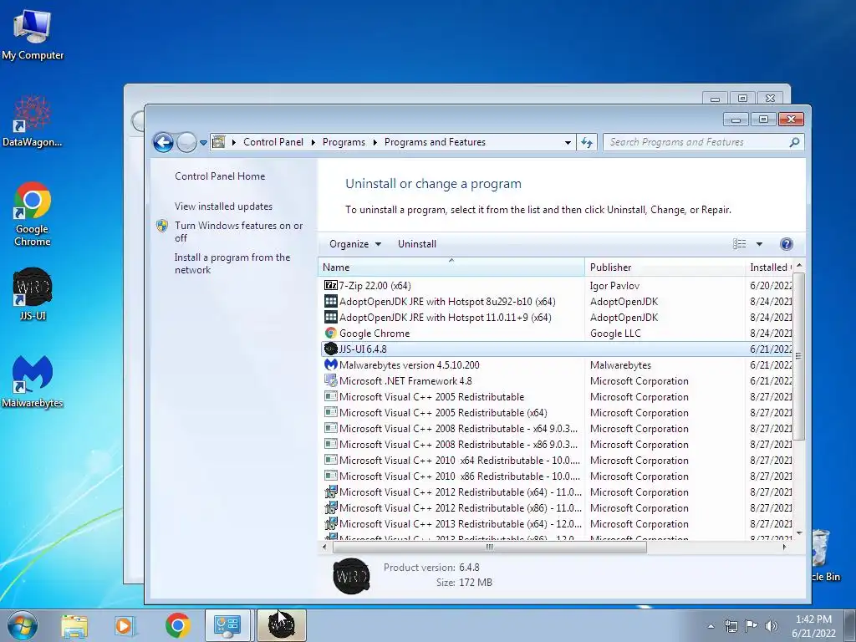This screenshot has height=642, width=856.
Task: Click the Programs breadcrumb
Action: click(344, 142)
